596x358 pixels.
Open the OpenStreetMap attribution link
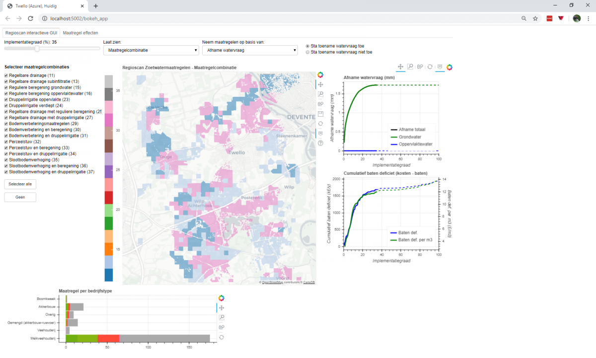tap(273, 282)
